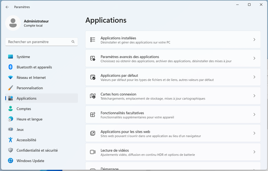The image size is (268, 171).
Task: Click the Bluetooth icon in sidebar
Action: [10, 67]
